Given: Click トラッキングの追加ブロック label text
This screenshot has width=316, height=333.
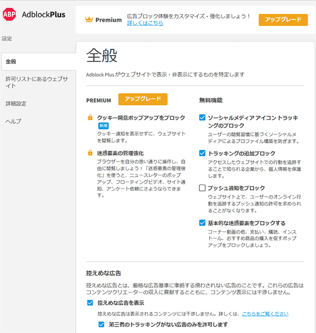Looking at the screenshot, I should 242,153.
